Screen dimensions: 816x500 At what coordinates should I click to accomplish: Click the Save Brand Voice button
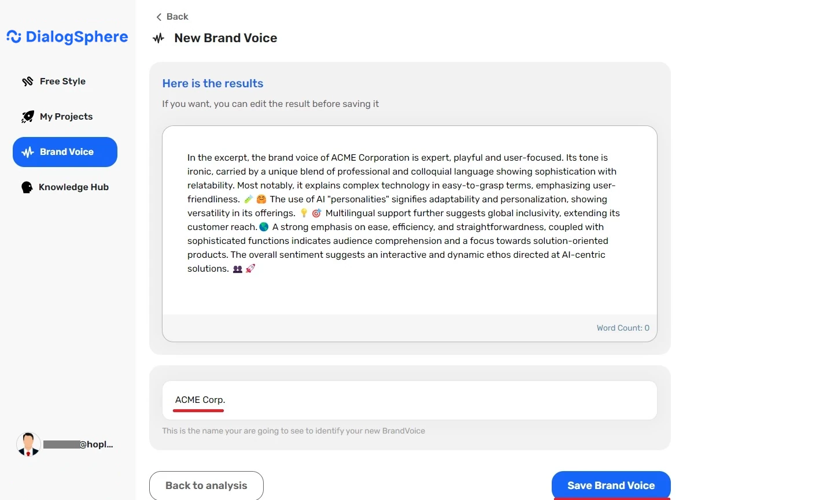(611, 486)
